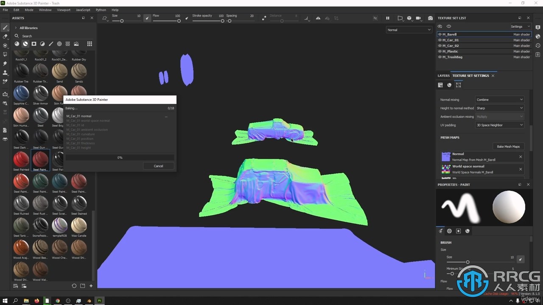Open the File menu
543x305 pixels.
(5, 10)
